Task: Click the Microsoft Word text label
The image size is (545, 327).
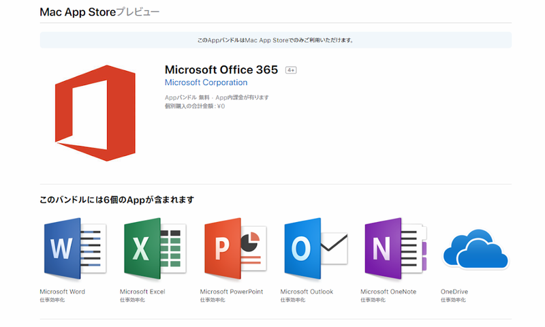Action: point(62,292)
